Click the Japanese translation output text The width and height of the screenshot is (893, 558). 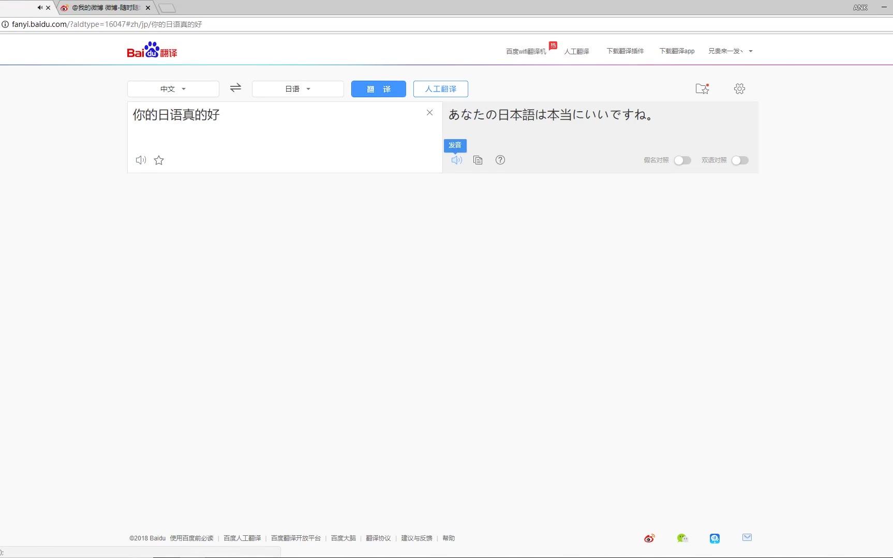[552, 115]
